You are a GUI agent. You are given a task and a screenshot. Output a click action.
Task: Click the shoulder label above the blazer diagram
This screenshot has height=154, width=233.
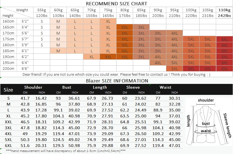click(x=206, y=100)
